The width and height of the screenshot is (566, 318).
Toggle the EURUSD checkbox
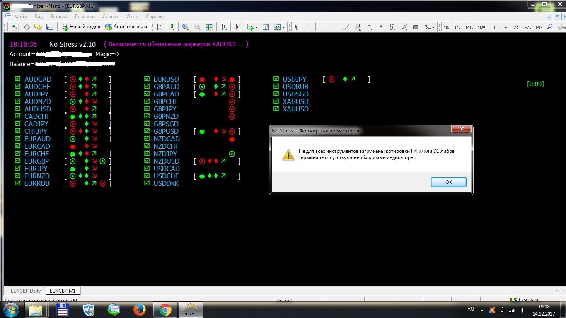click(147, 79)
